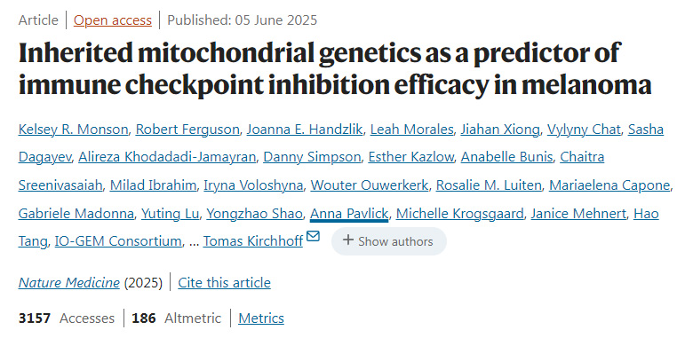
Task: Click author Michelle Krogsgaard
Action: tap(459, 214)
